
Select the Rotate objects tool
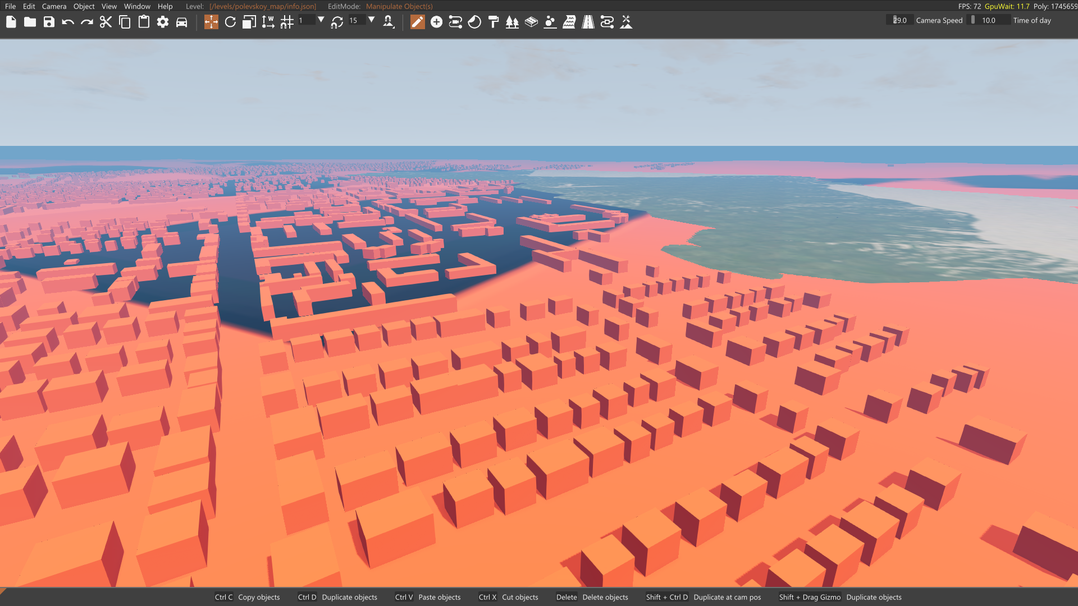(x=230, y=22)
